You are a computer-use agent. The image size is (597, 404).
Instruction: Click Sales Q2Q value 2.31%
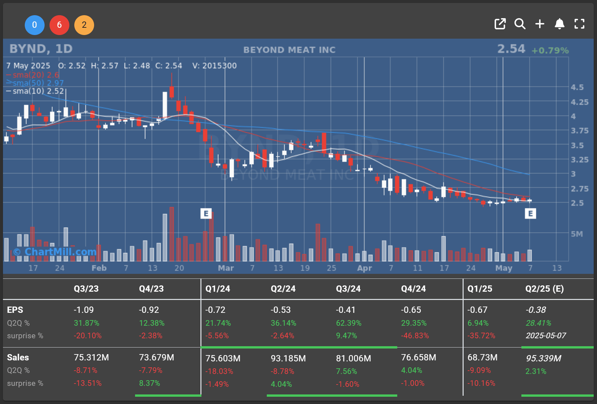coord(536,371)
